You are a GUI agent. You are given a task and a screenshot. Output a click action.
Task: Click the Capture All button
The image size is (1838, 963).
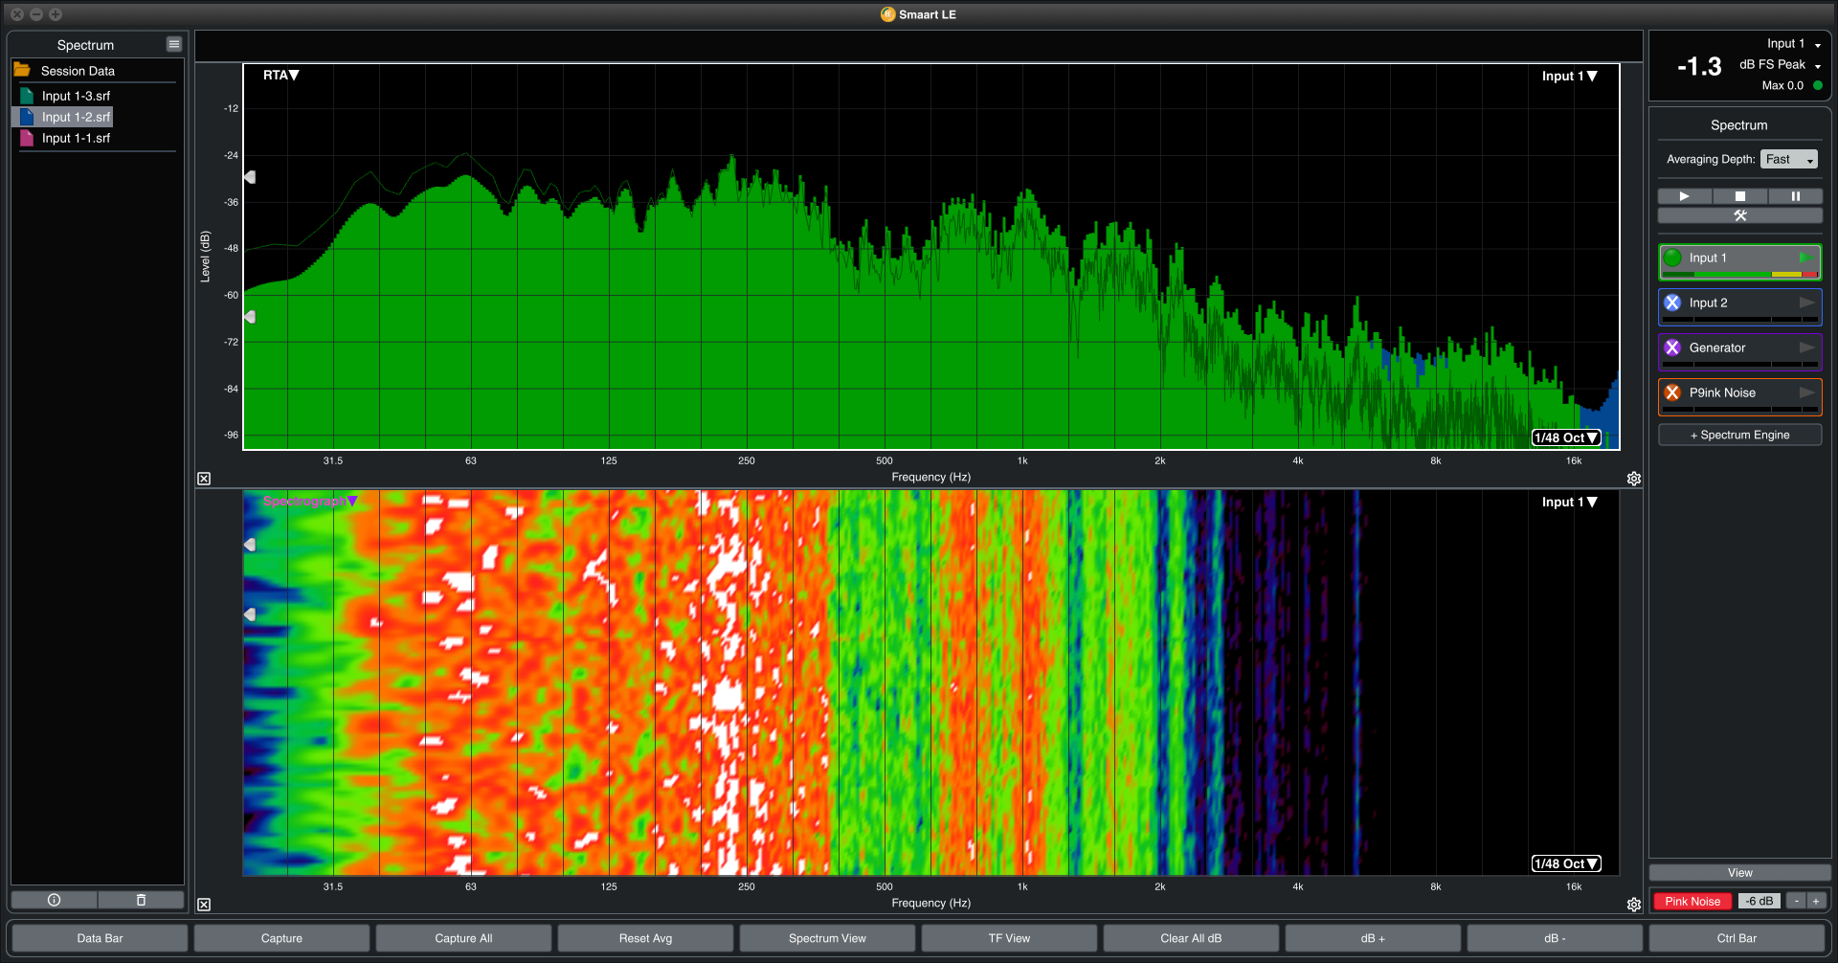pos(463,938)
